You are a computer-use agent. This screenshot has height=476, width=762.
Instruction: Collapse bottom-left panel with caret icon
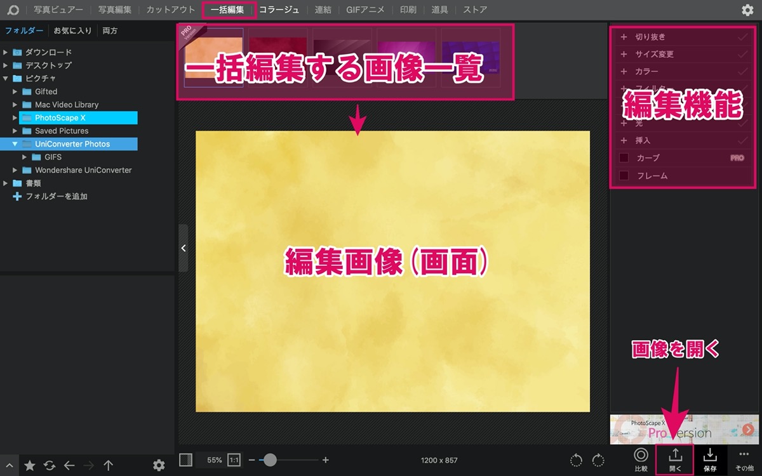coord(9,465)
